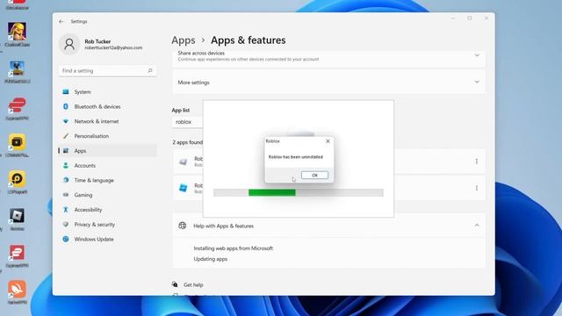Open the game shortcut below Clash of Clans
This screenshot has height=316, width=562.
pos(17,71)
